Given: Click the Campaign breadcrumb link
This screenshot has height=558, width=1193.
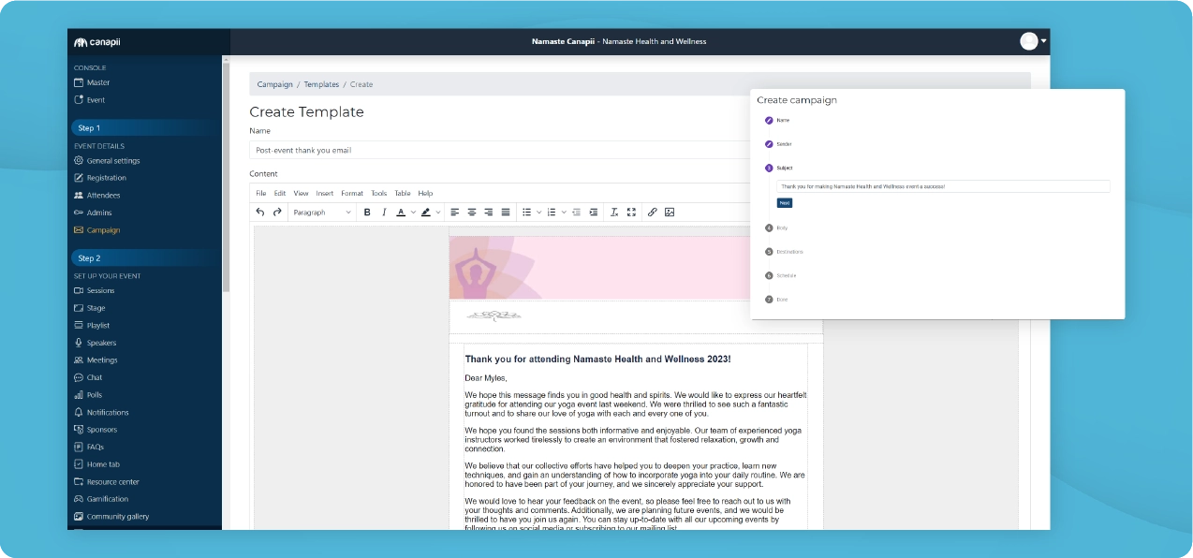Looking at the screenshot, I should 275,84.
